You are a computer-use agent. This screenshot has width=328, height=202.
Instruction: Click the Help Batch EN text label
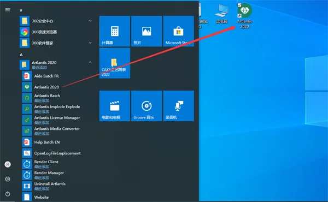coord(47,142)
